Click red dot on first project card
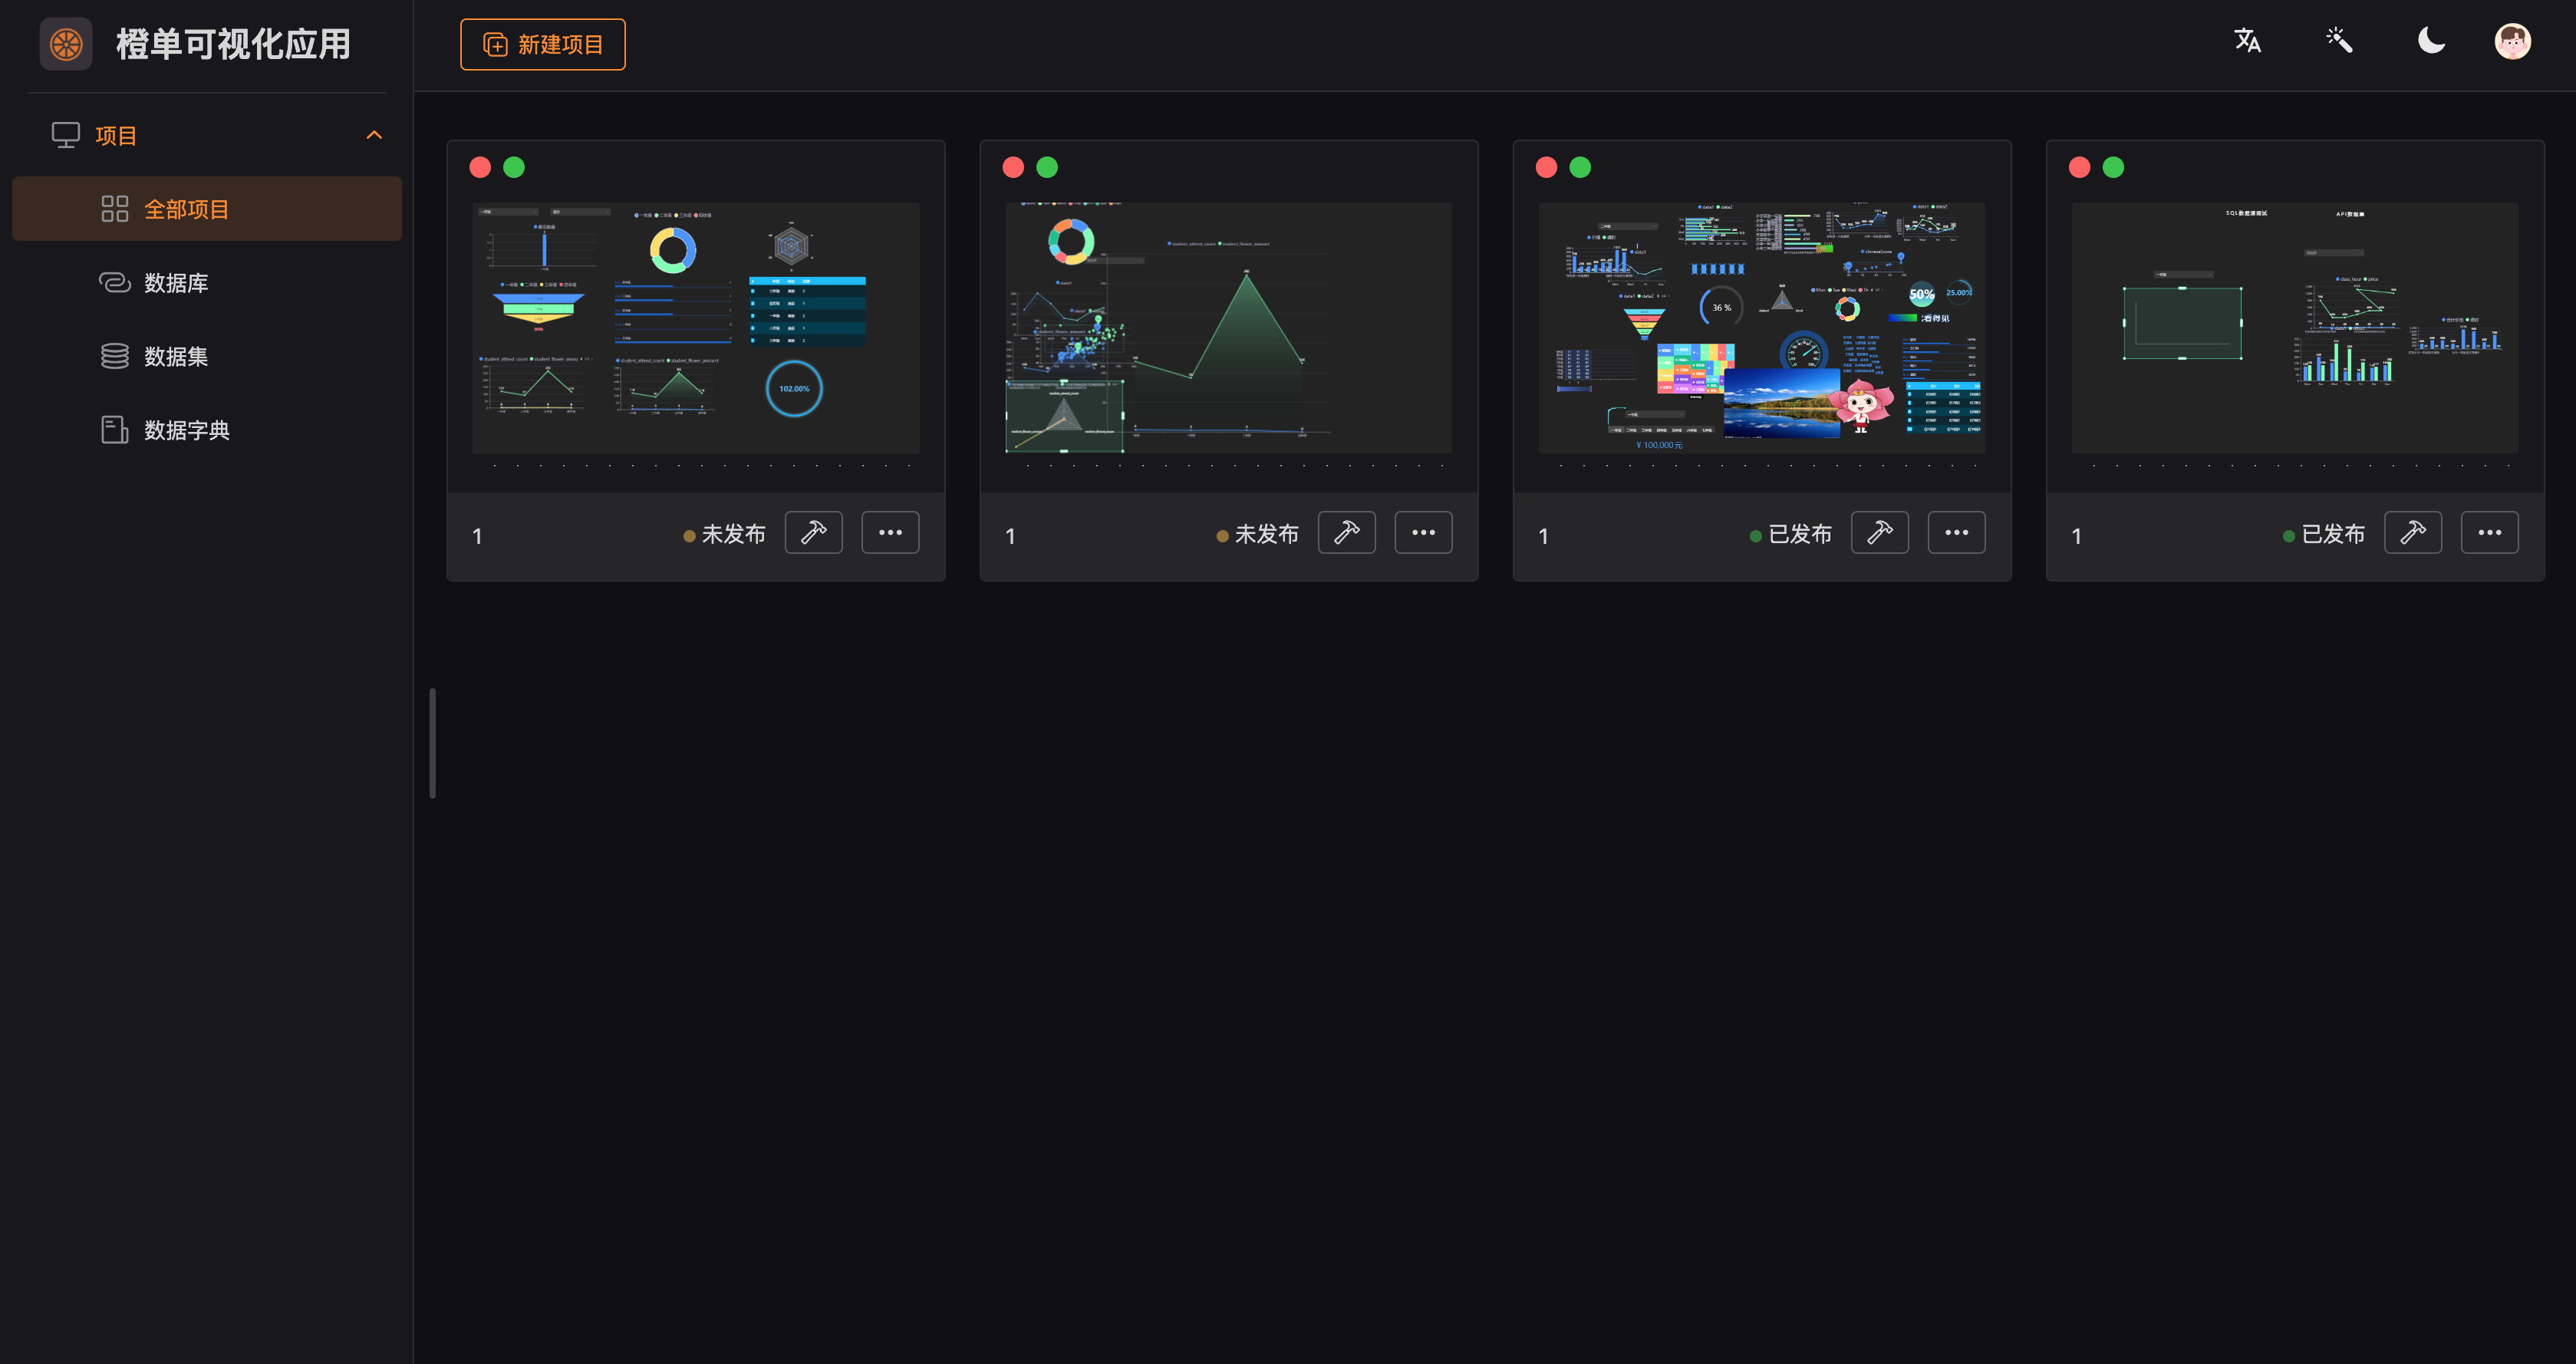 point(480,167)
